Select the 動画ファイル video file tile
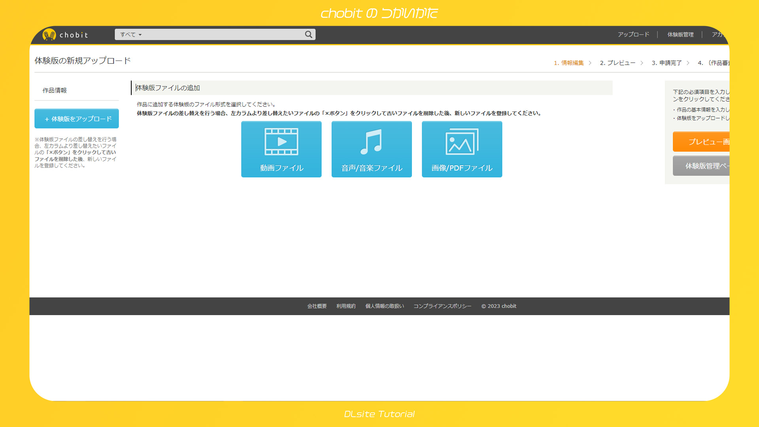 click(x=281, y=149)
